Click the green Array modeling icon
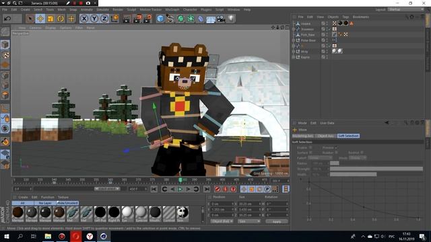The height and width of the screenshot is (242, 431). point(191,19)
